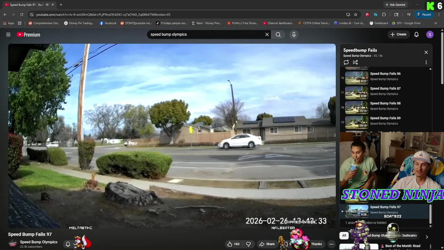Open PinPics Free Disney bookmark
The width and height of the screenshot is (444, 250).
[242, 23]
